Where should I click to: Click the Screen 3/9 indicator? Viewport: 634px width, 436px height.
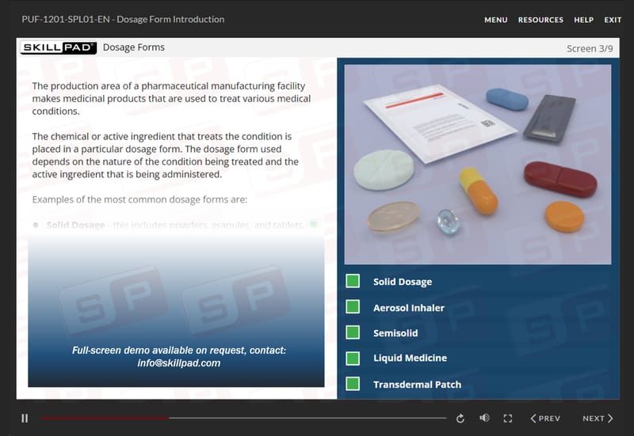590,49
